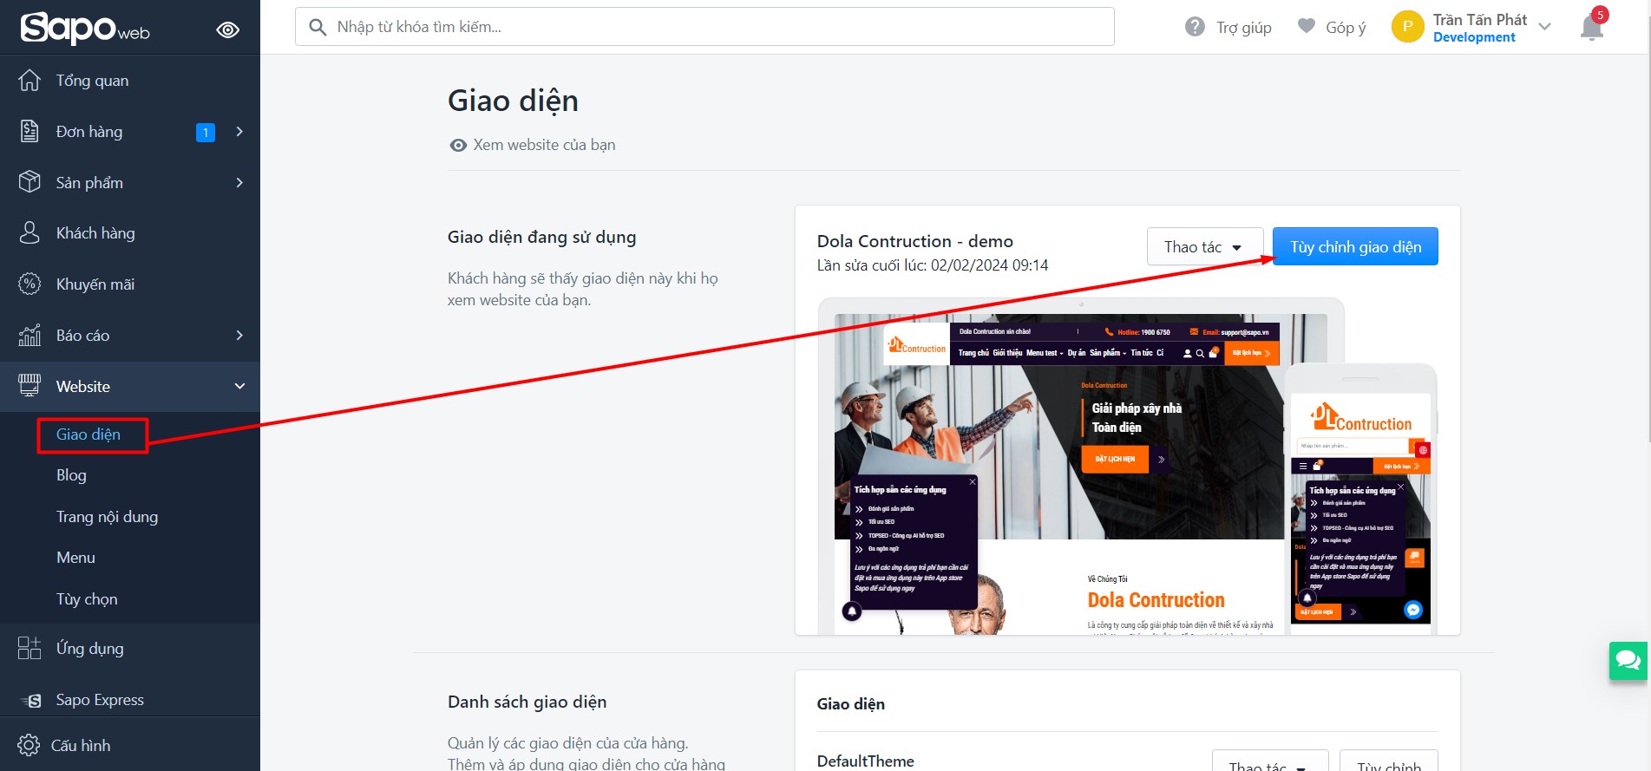The height and width of the screenshot is (771, 1651).
Task: Click the Development label under account name
Action: (1474, 37)
